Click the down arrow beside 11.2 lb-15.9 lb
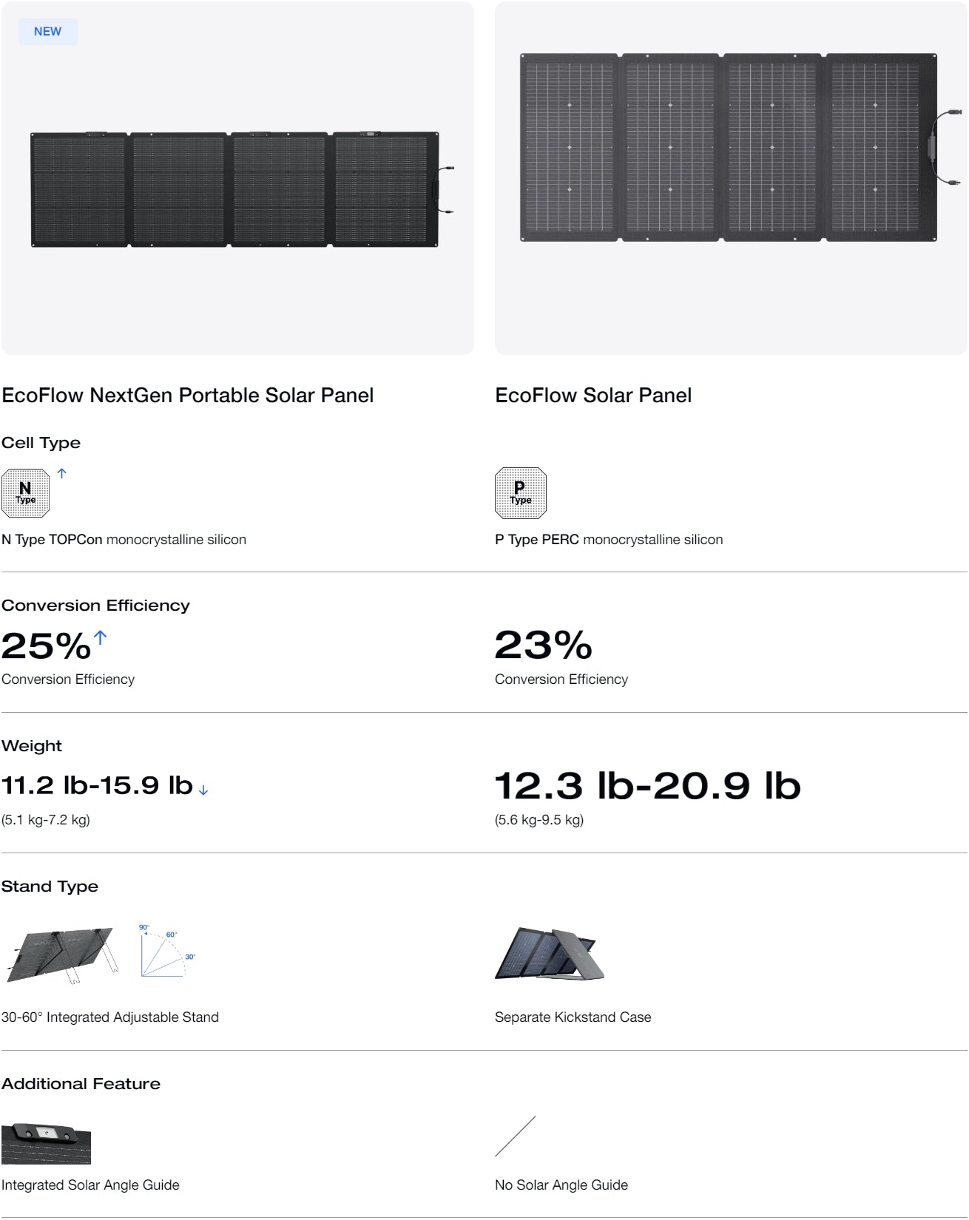The height and width of the screenshot is (1220, 969). point(203,790)
